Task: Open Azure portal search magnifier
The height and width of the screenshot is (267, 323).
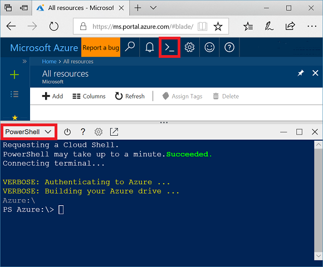Action: pos(130,47)
